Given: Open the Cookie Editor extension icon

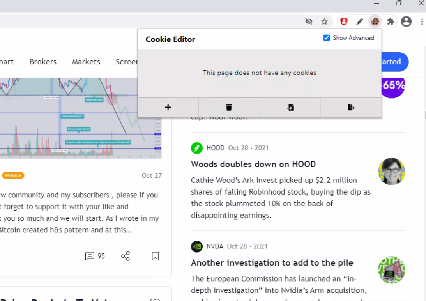Looking at the screenshot, I should point(375,21).
